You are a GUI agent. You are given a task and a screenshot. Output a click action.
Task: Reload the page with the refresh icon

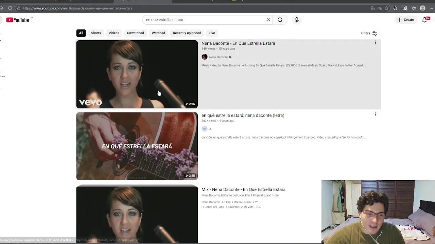click(x=10, y=8)
